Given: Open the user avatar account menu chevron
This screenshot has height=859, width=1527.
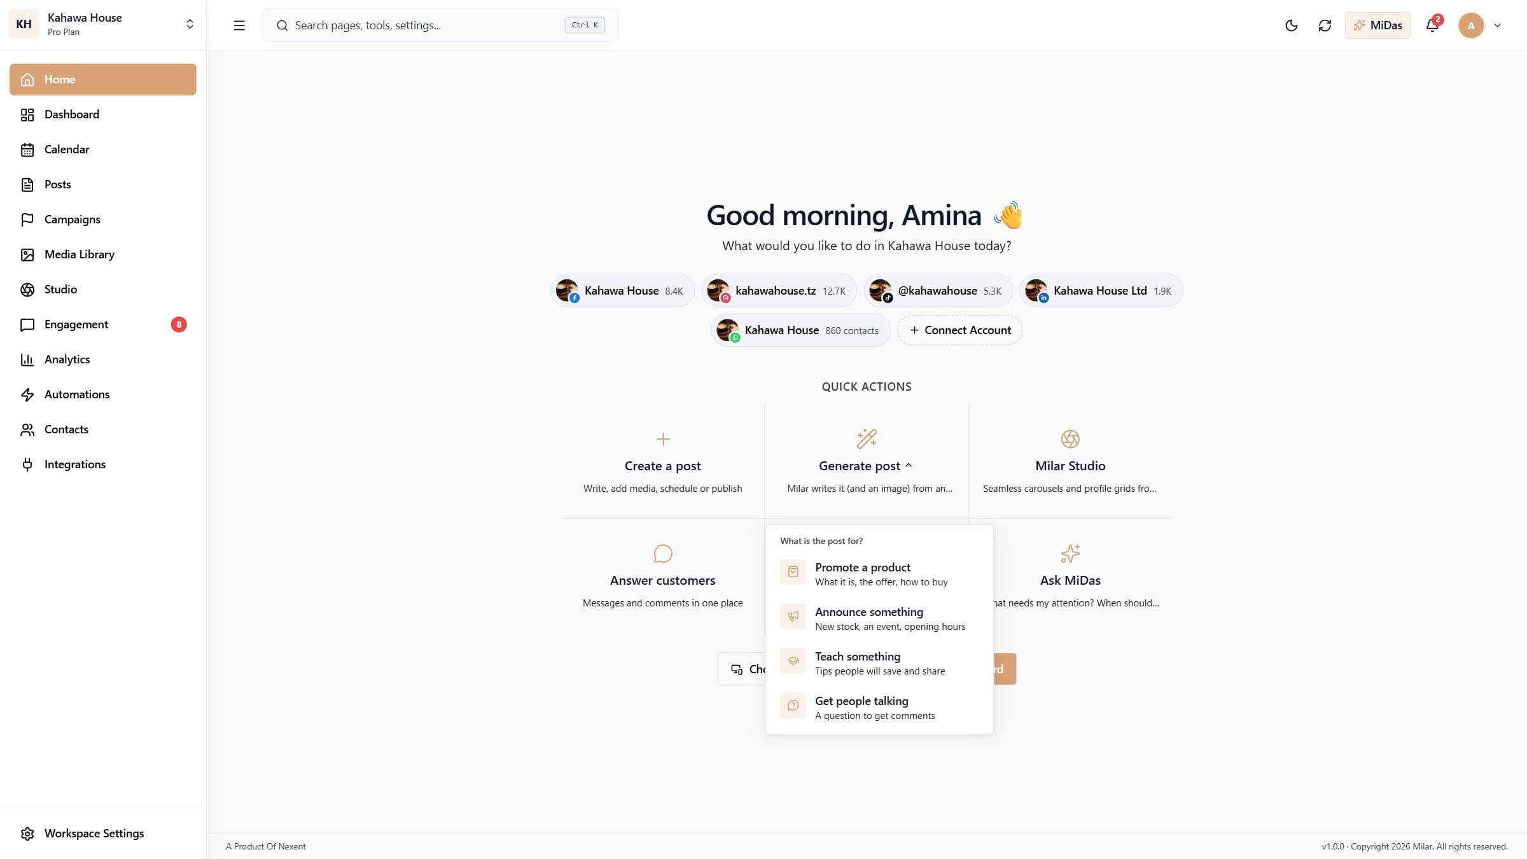Looking at the screenshot, I should tap(1497, 25).
